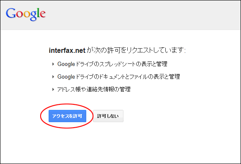The height and width of the screenshot is (164, 241).
Task: Click the アドレス帳や連絡先情報の管理 permission text
Action: 94,89
